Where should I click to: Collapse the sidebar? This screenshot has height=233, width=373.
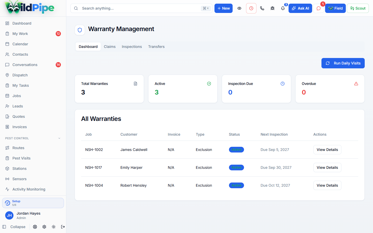point(14,227)
